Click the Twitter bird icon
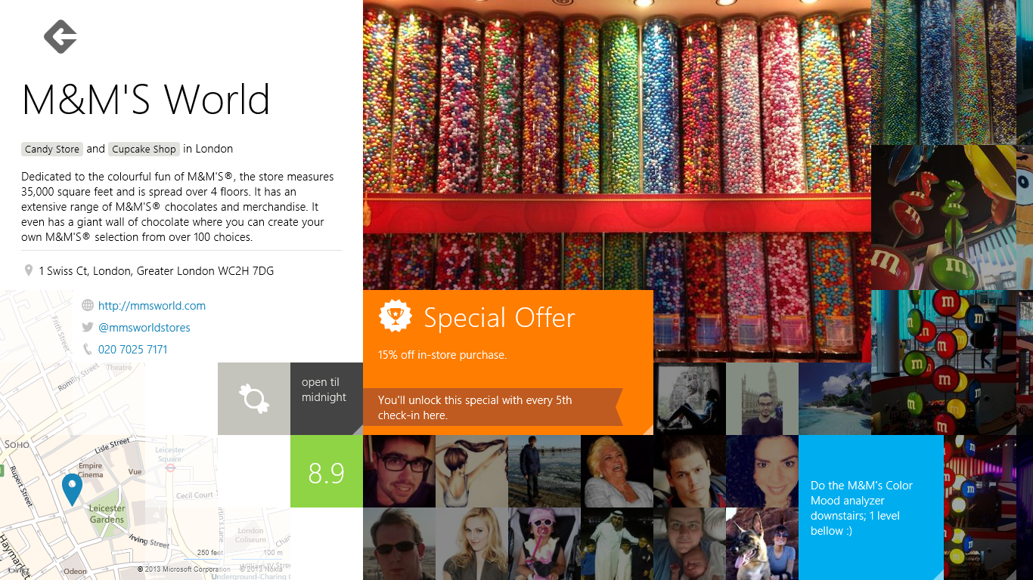The image size is (1033, 580). point(88,328)
